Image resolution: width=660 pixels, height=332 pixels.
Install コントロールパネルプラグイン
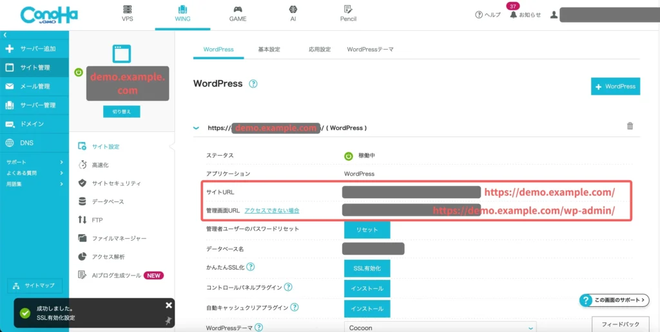pyautogui.click(x=367, y=289)
